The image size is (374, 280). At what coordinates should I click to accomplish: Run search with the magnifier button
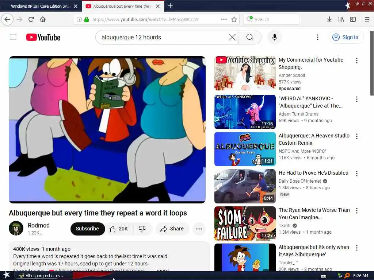coord(250,37)
